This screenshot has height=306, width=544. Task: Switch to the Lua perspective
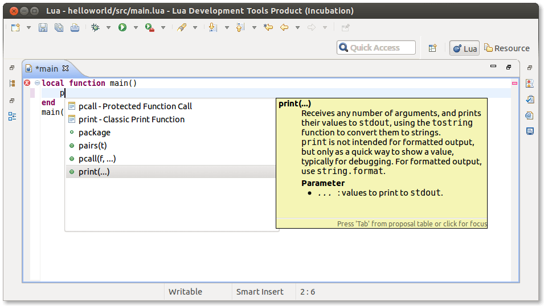465,48
